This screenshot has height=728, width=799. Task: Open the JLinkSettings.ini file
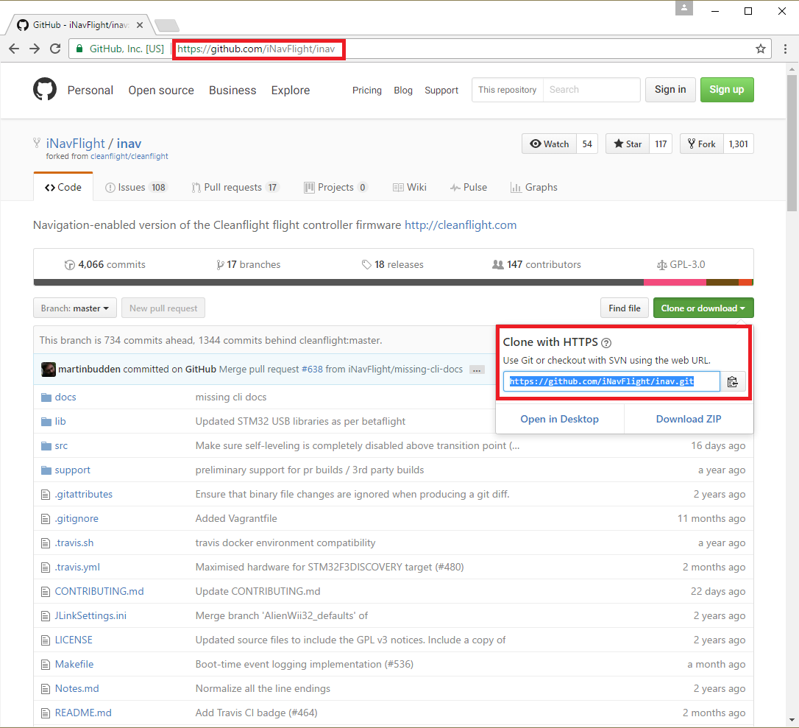click(x=90, y=616)
